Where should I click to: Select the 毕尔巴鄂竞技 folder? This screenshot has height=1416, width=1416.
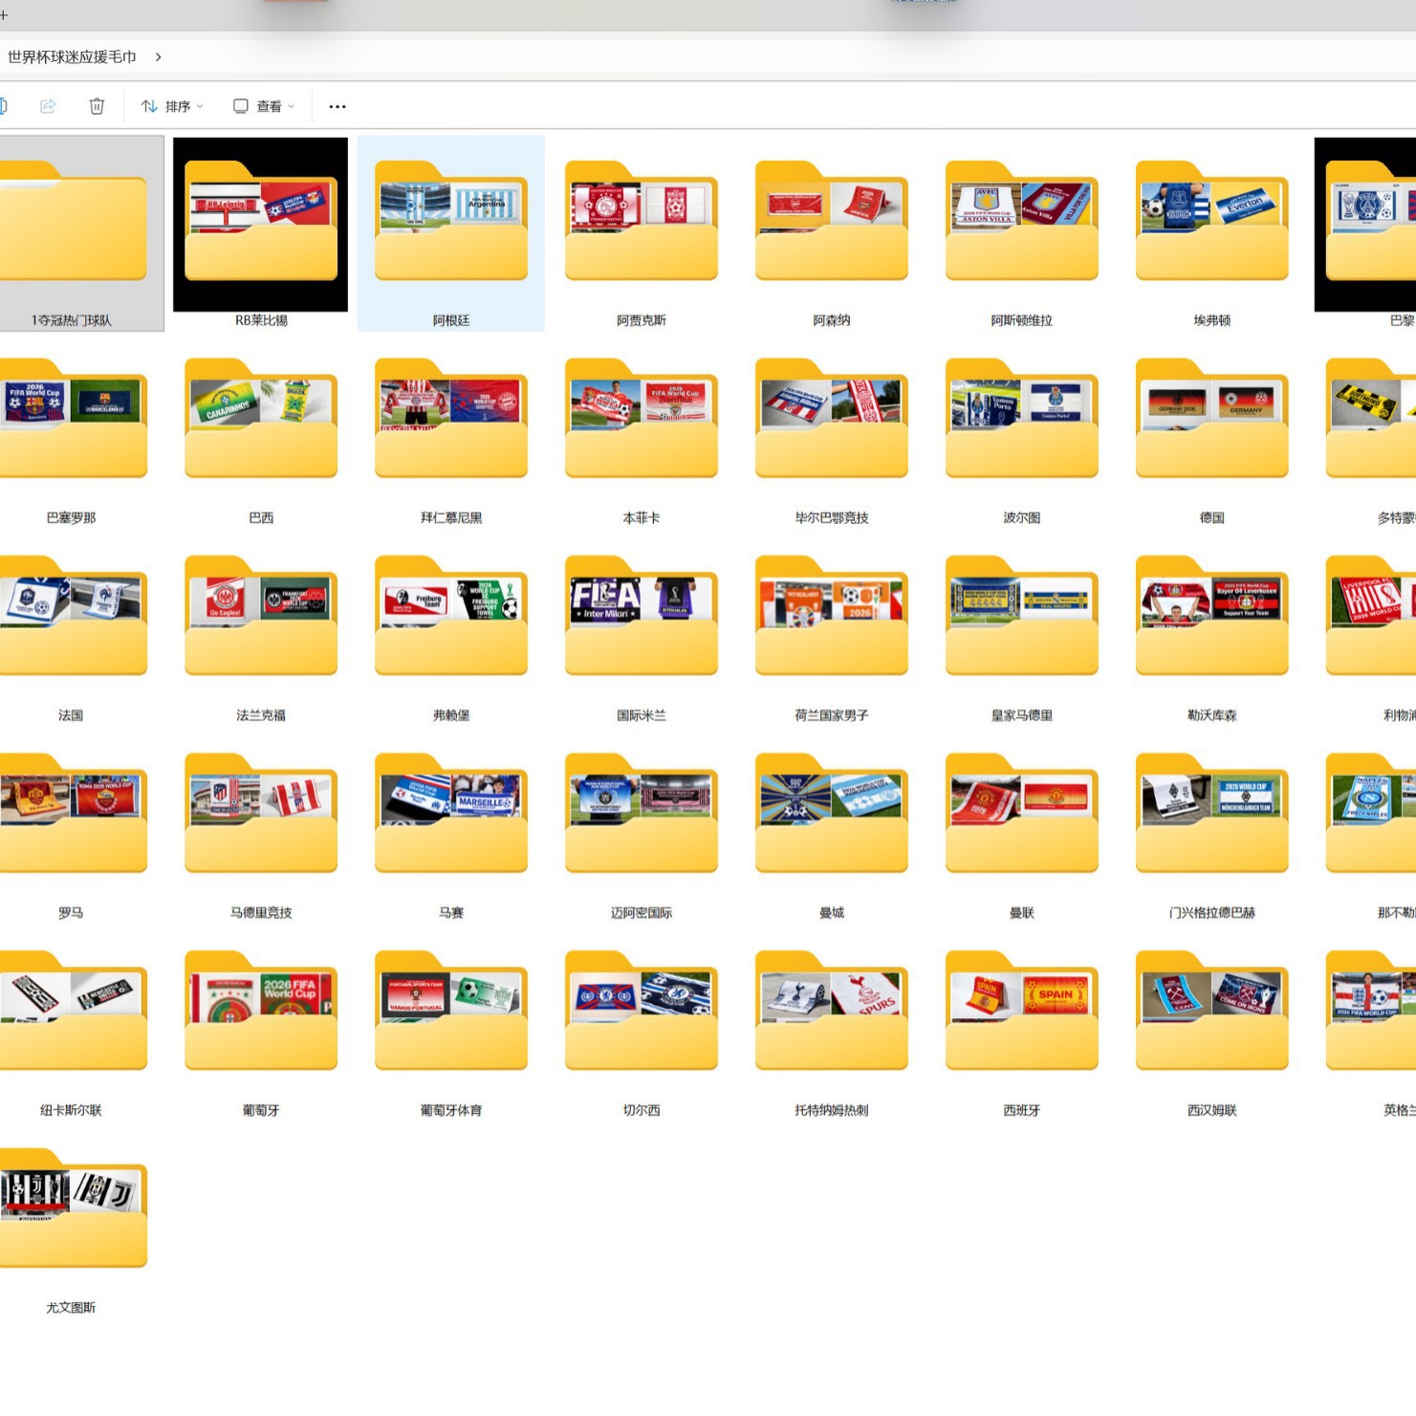pyautogui.click(x=832, y=418)
